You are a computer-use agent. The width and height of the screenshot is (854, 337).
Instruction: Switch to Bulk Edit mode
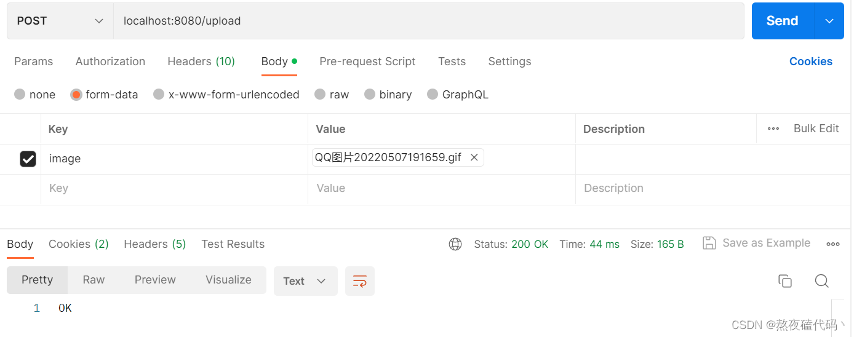[x=816, y=129]
